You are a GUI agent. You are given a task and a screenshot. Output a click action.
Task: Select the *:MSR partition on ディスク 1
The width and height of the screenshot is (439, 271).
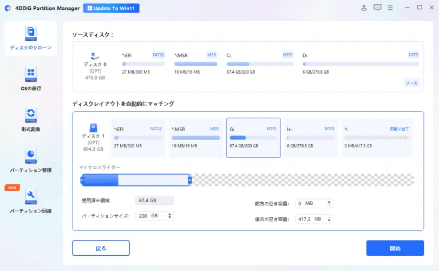(x=196, y=138)
